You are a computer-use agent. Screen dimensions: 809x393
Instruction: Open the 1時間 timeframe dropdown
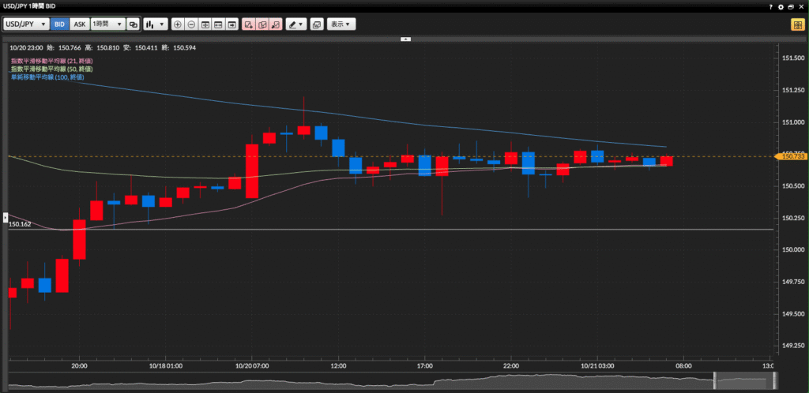(107, 24)
